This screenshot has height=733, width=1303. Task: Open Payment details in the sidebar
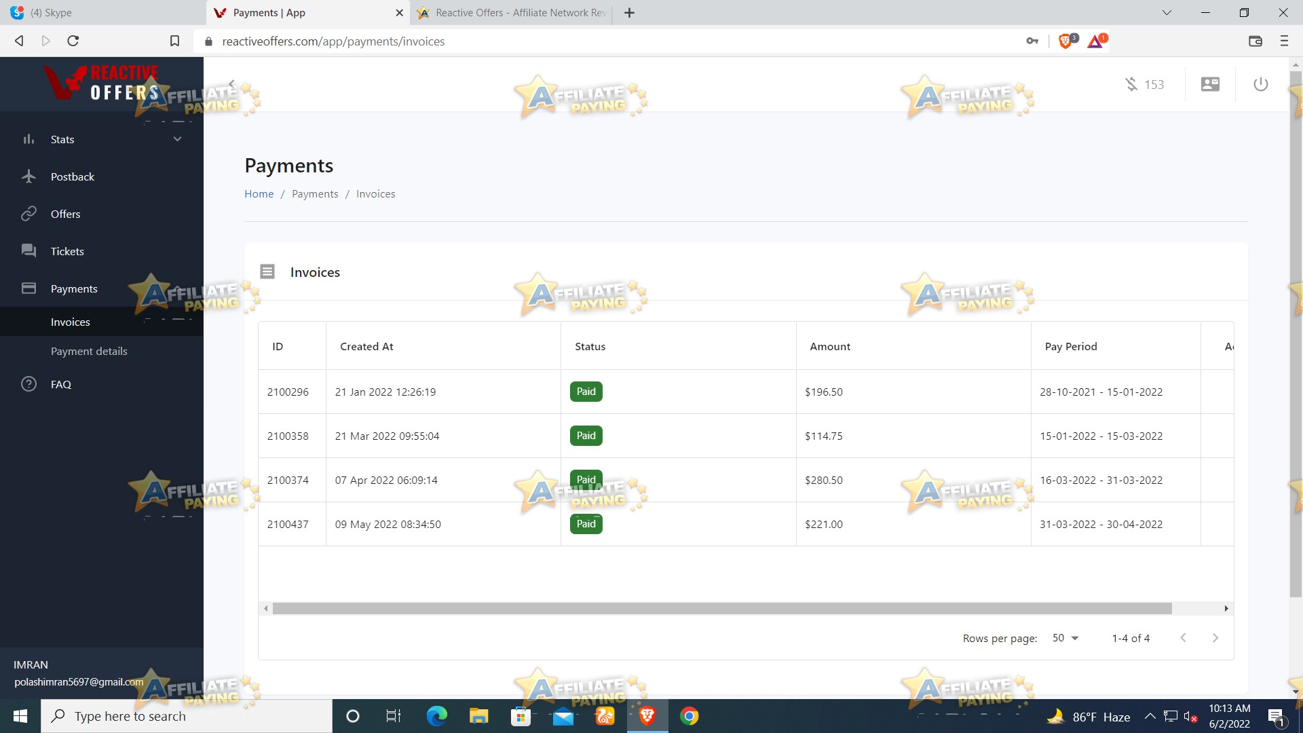point(89,351)
